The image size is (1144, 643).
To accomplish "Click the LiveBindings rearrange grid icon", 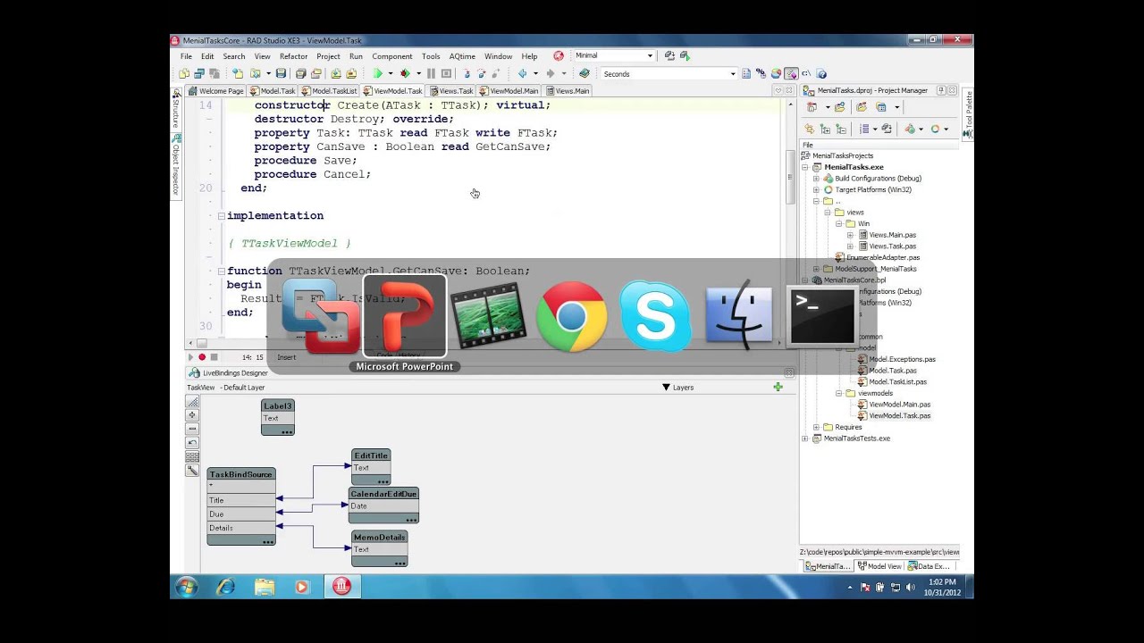I will point(192,456).
